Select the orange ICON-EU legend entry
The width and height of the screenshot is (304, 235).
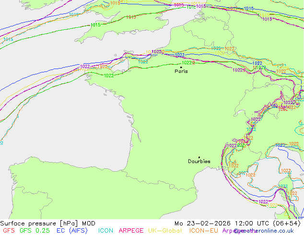pos(204,231)
